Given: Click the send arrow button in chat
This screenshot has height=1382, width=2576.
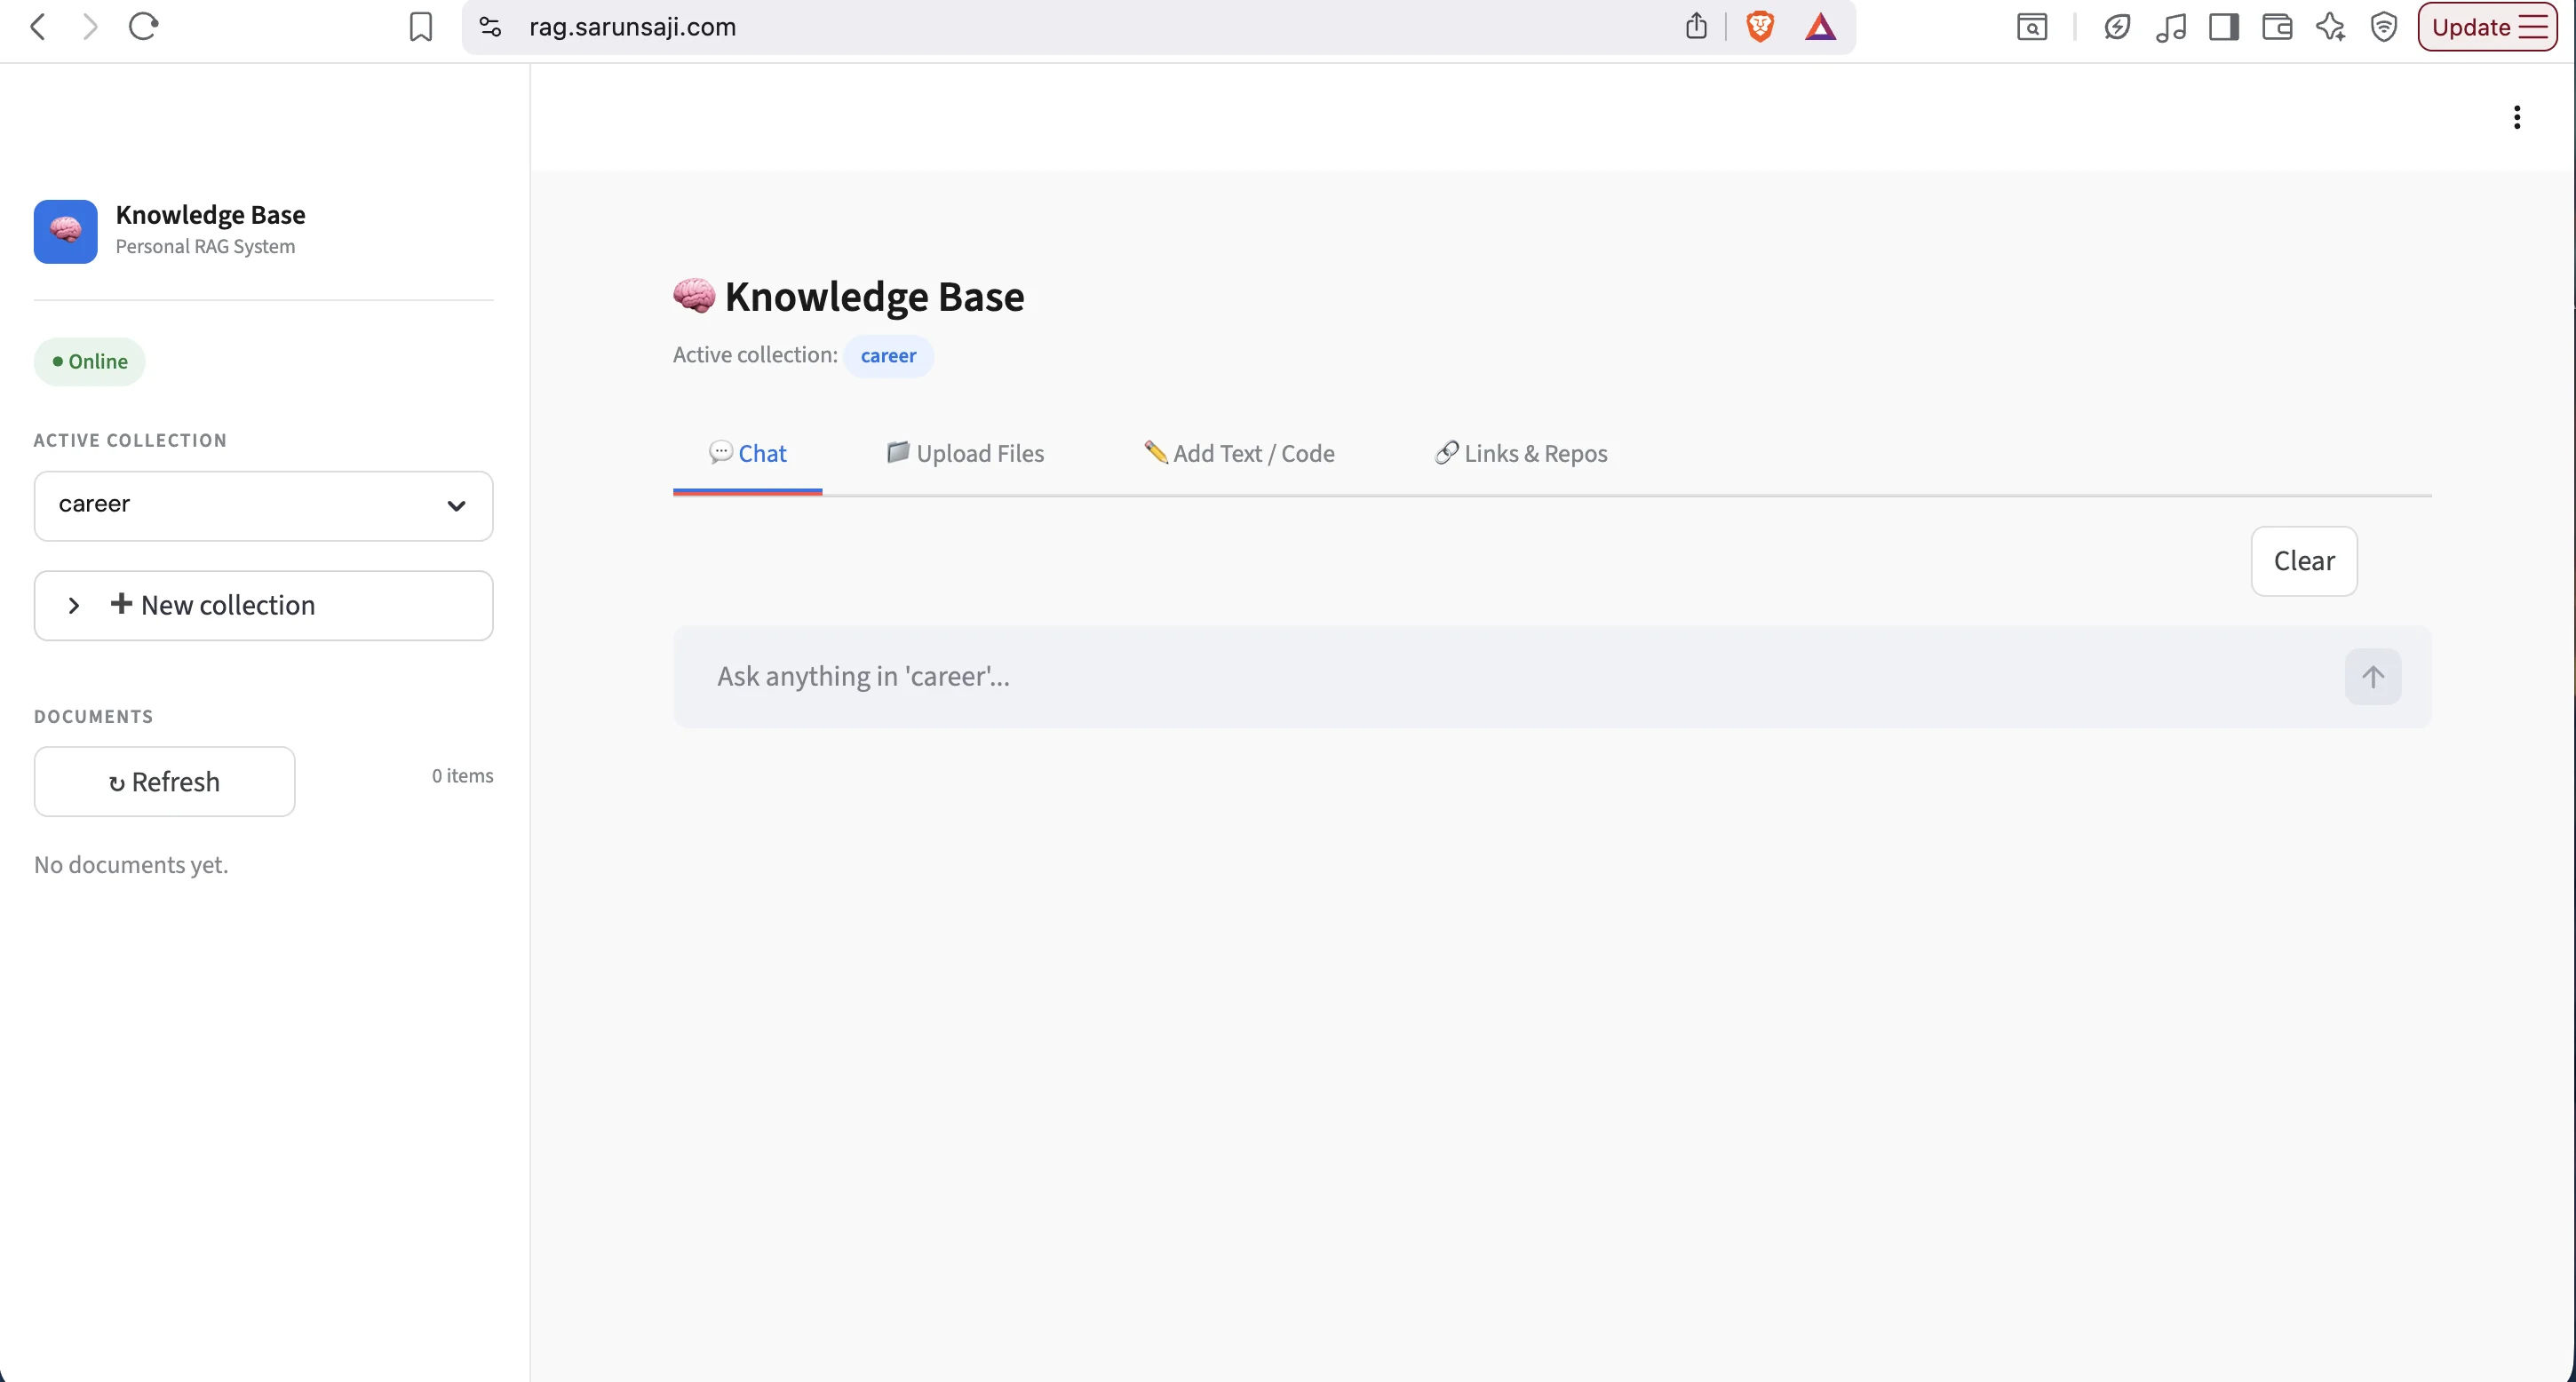Looking at the screenshot, I should click(2372, 677).
